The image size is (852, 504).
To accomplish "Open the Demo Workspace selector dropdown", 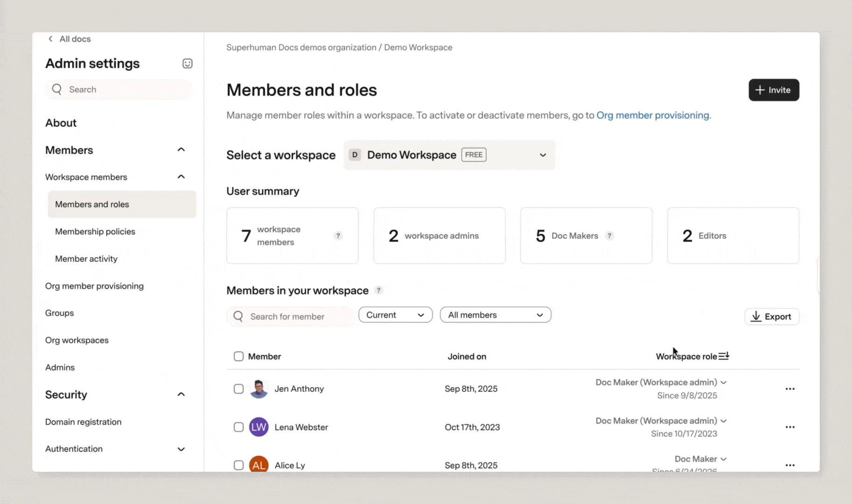I will [x=449, y=155].
